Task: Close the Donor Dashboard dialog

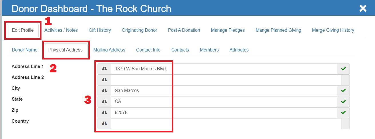Action: (363, 8)
